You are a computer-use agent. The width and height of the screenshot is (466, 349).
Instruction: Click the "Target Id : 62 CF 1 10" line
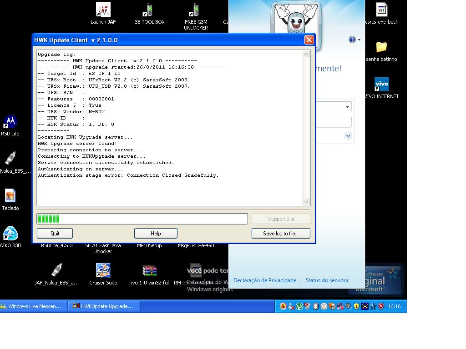point(79,73)
